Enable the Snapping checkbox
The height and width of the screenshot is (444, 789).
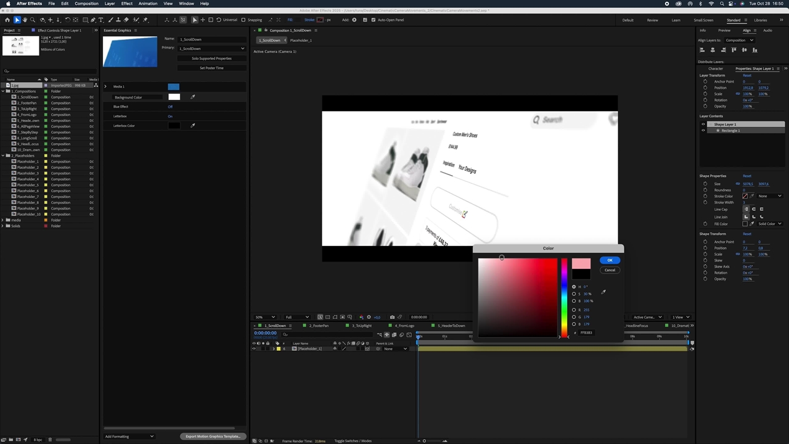coord(243,20)
